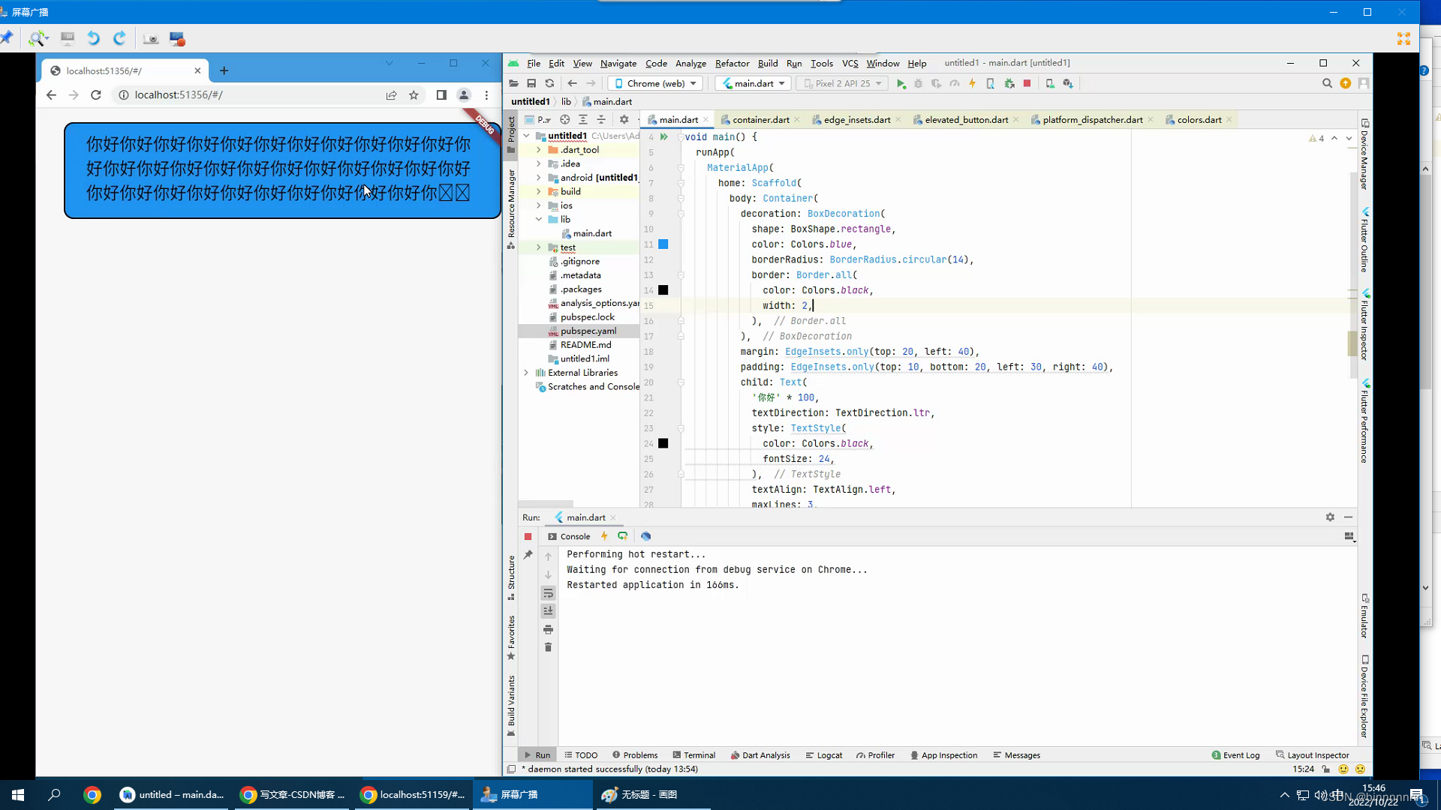Expand the android folder in project tree

(x=538, y=178)
